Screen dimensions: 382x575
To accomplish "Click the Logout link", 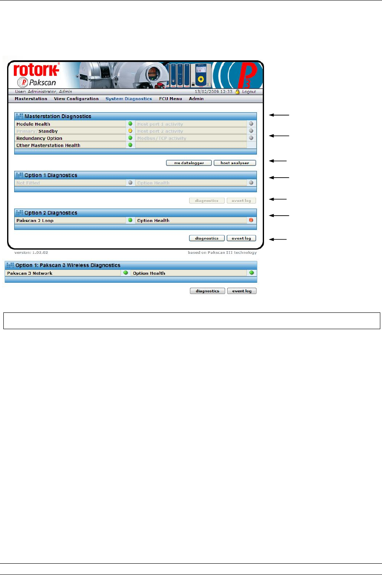I will [249, 92].
